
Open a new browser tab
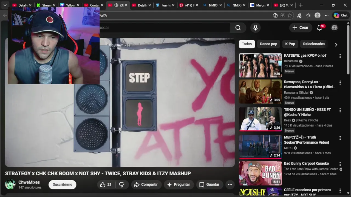pos(301,5)
